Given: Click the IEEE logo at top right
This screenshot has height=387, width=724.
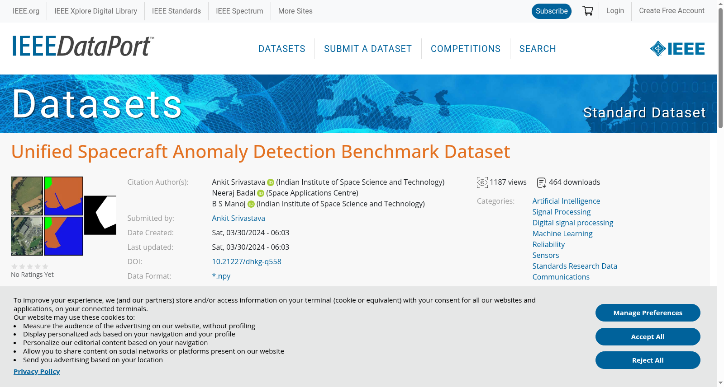Looking at the screenshot, I should pyautogui.click(x=677, y=49).
